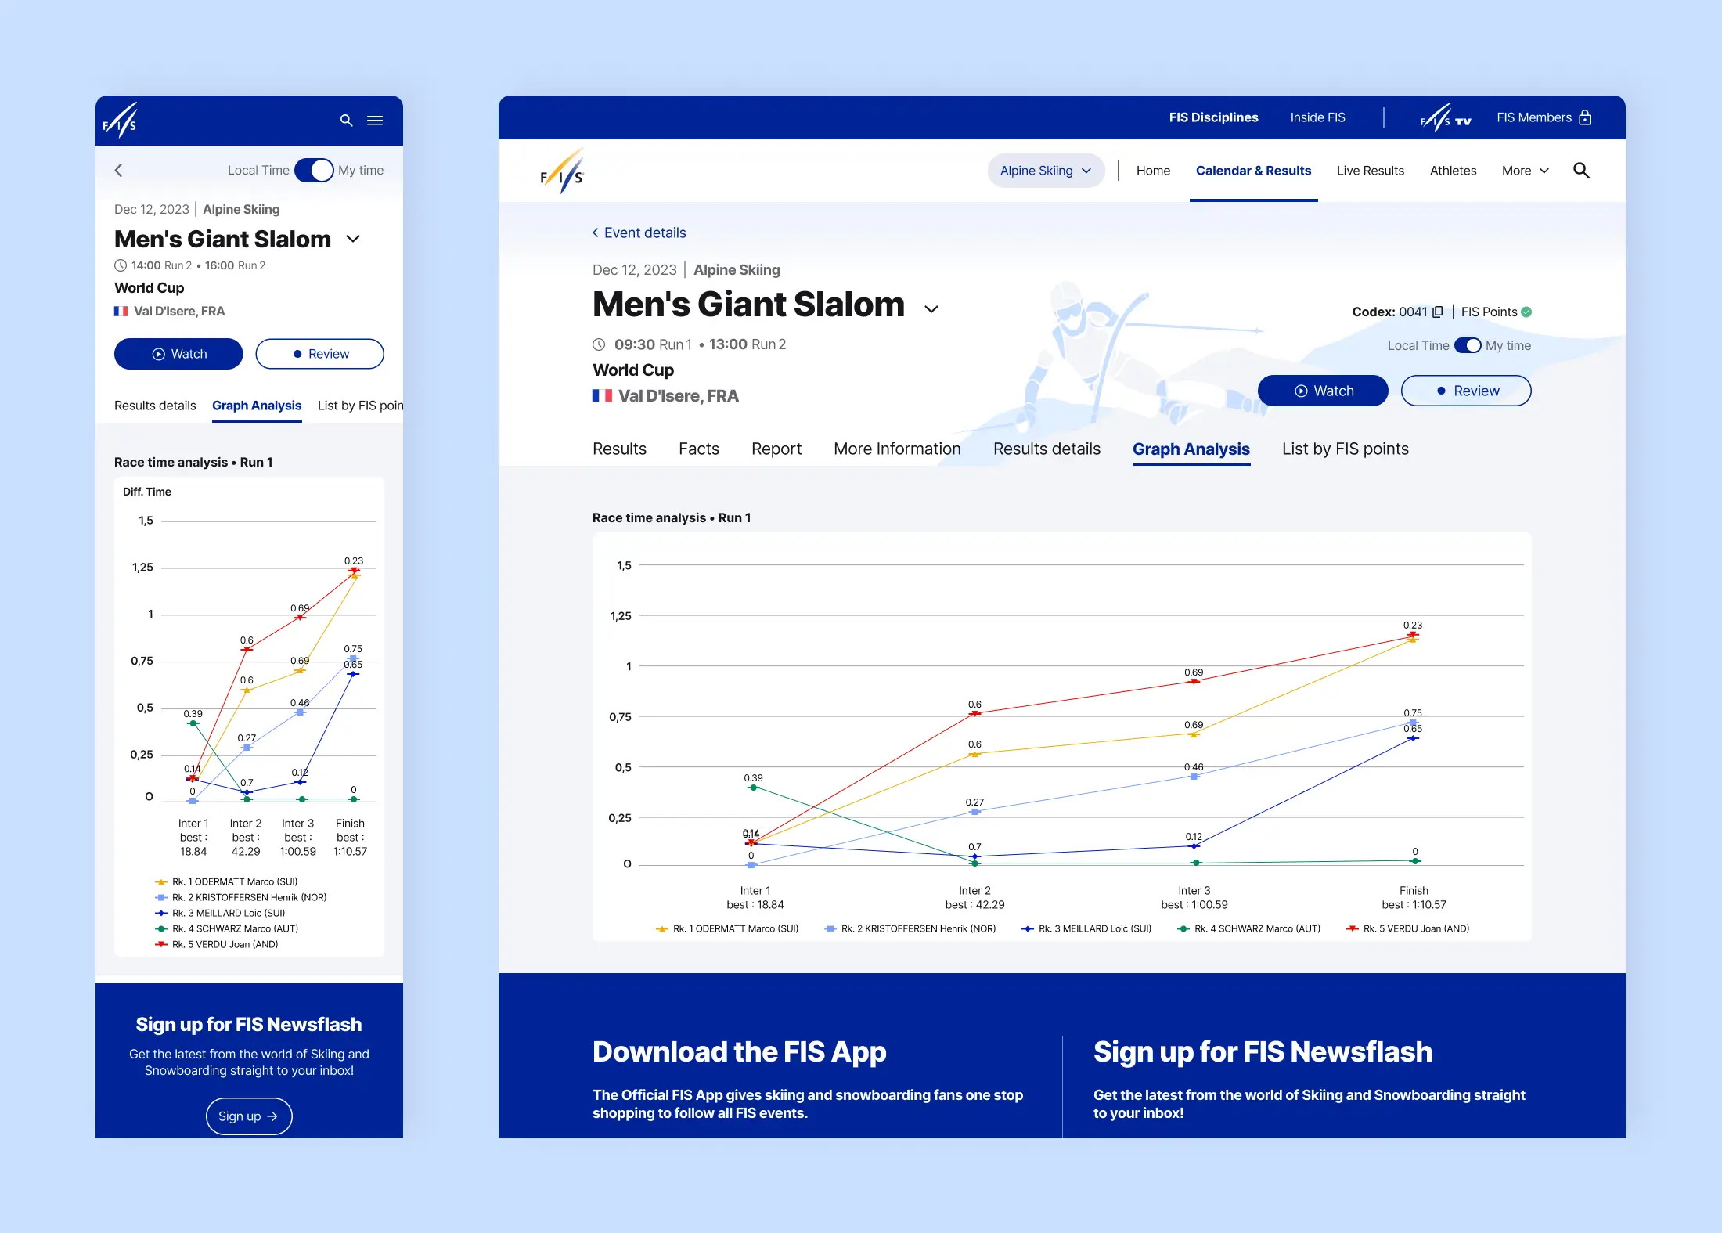The image size is (1722, 1233).
Task: Expand desktop Men's Giant Slalom event chevron
Action: click(931, 309)
